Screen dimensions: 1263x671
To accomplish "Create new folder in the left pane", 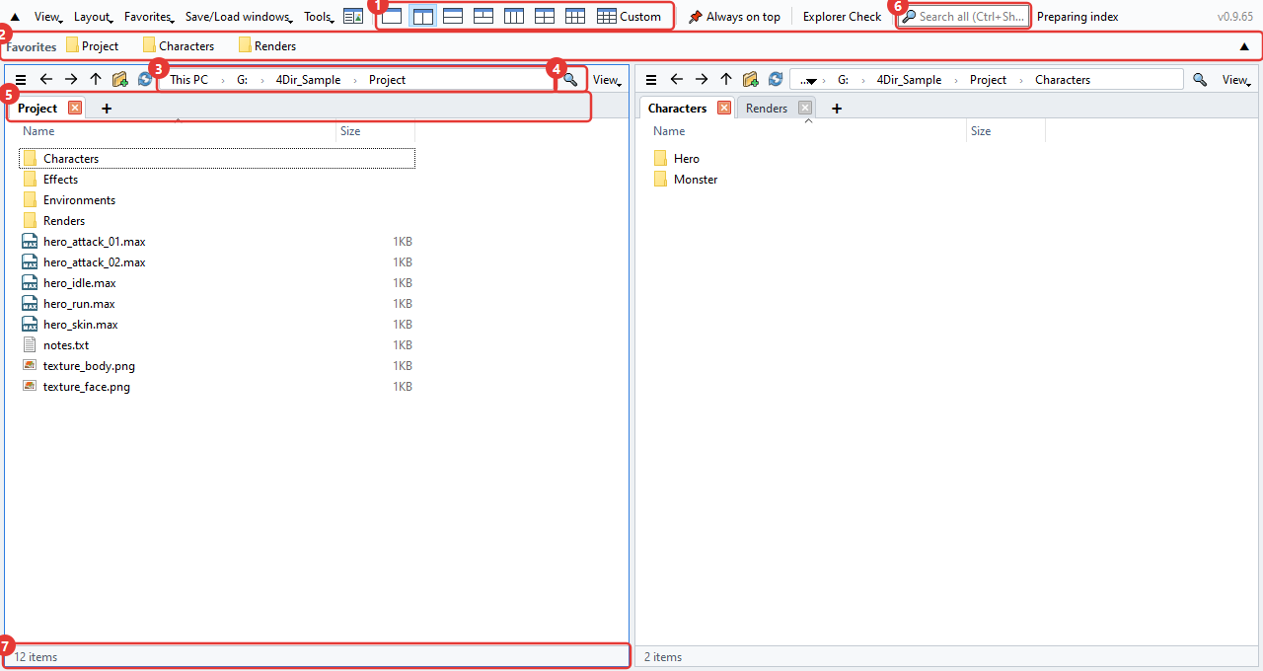I will point(120,80).
